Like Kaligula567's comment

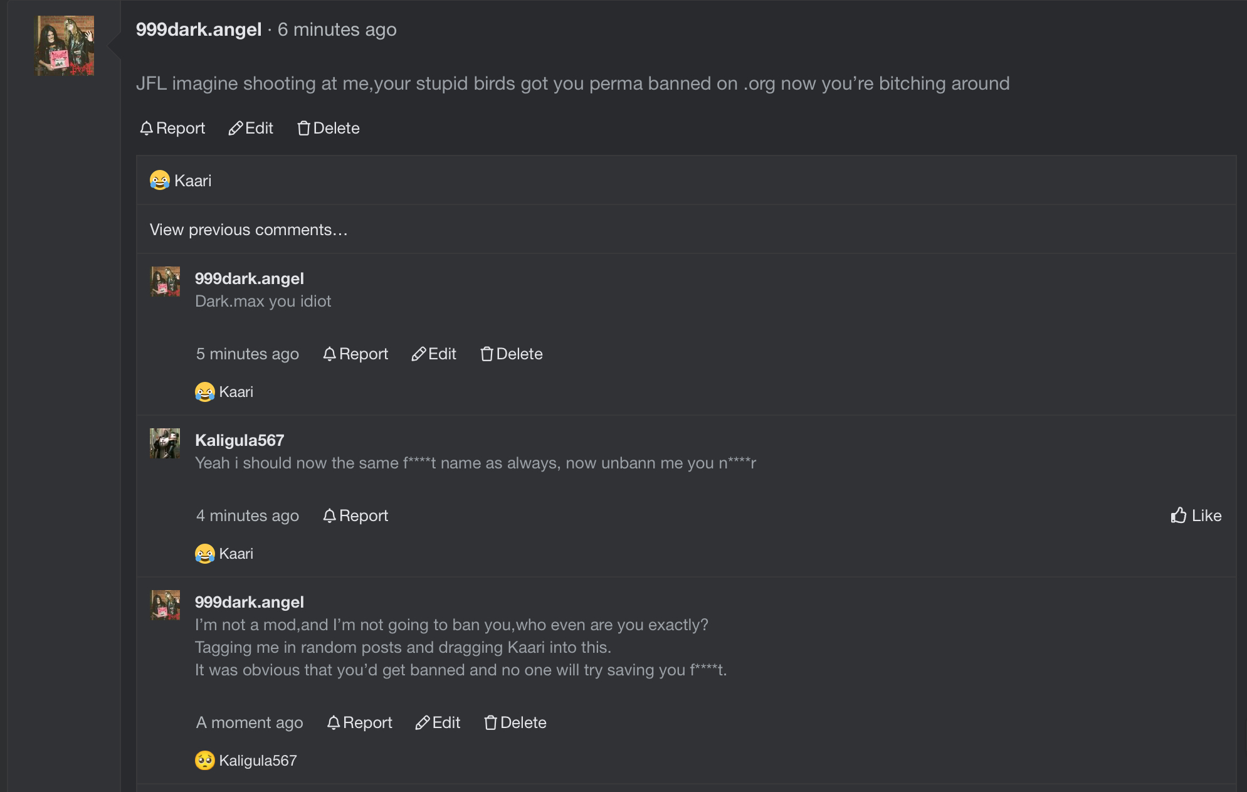[x=1196, y=516]
